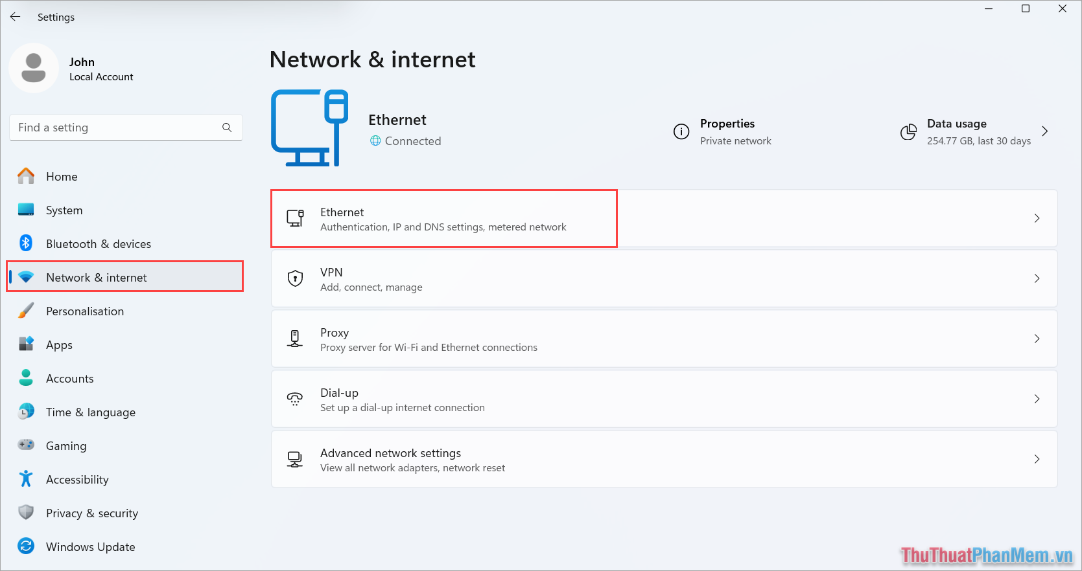This screenshot has height=571, width=1082.
Task: Click the Gaming controller icon
Action: click(x=25, y=445)
